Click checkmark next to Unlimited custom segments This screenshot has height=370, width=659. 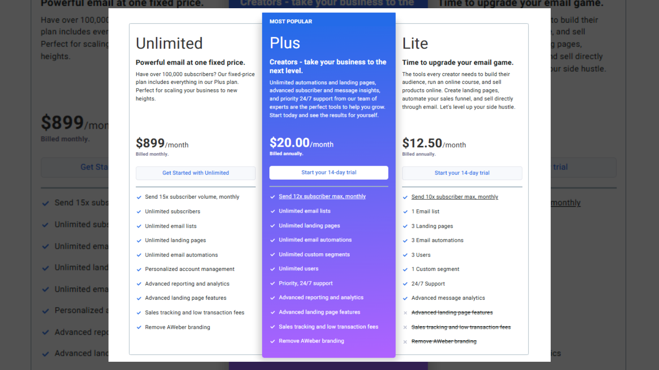(x=273, y=254)
